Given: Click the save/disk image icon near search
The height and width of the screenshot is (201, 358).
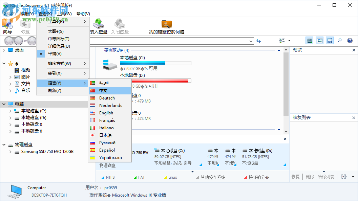Looking at the screenshot, I should click(x=330, y=40).
